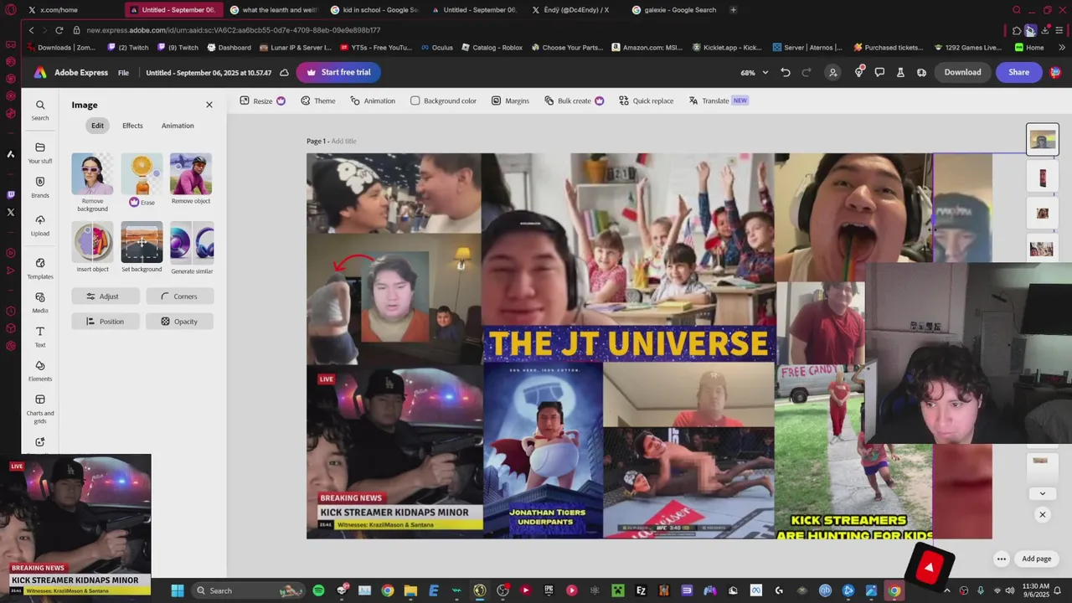The image size is (1072, 603).
Task: Click the Download button
Action: [x=962, y=72]
